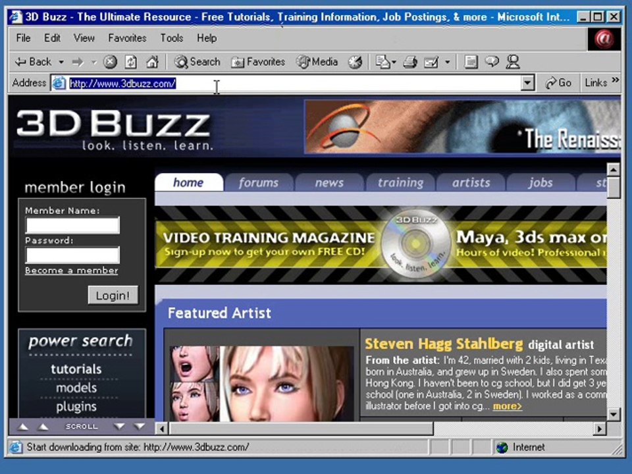Switch to the artists tab

[471, 182]
